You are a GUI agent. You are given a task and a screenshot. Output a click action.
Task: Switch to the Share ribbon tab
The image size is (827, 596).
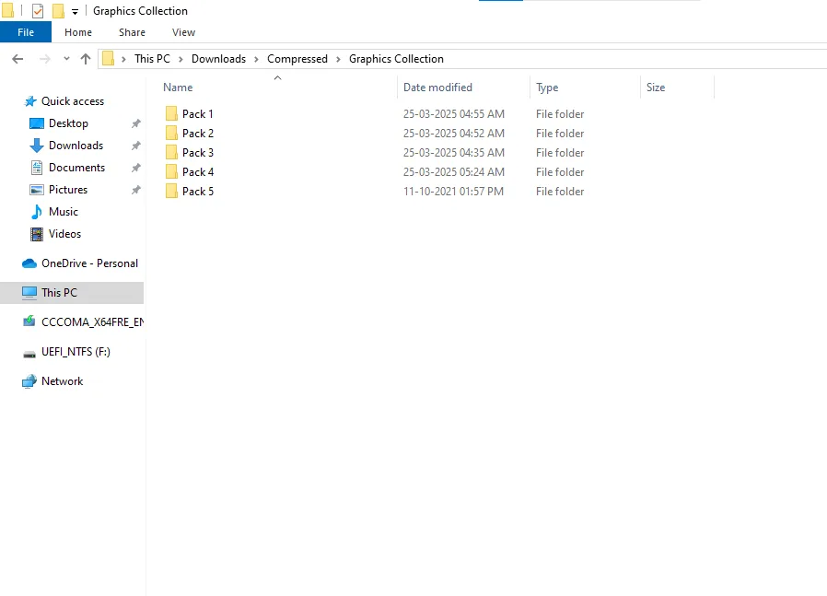pyautogui.click(x=132, y=32)
